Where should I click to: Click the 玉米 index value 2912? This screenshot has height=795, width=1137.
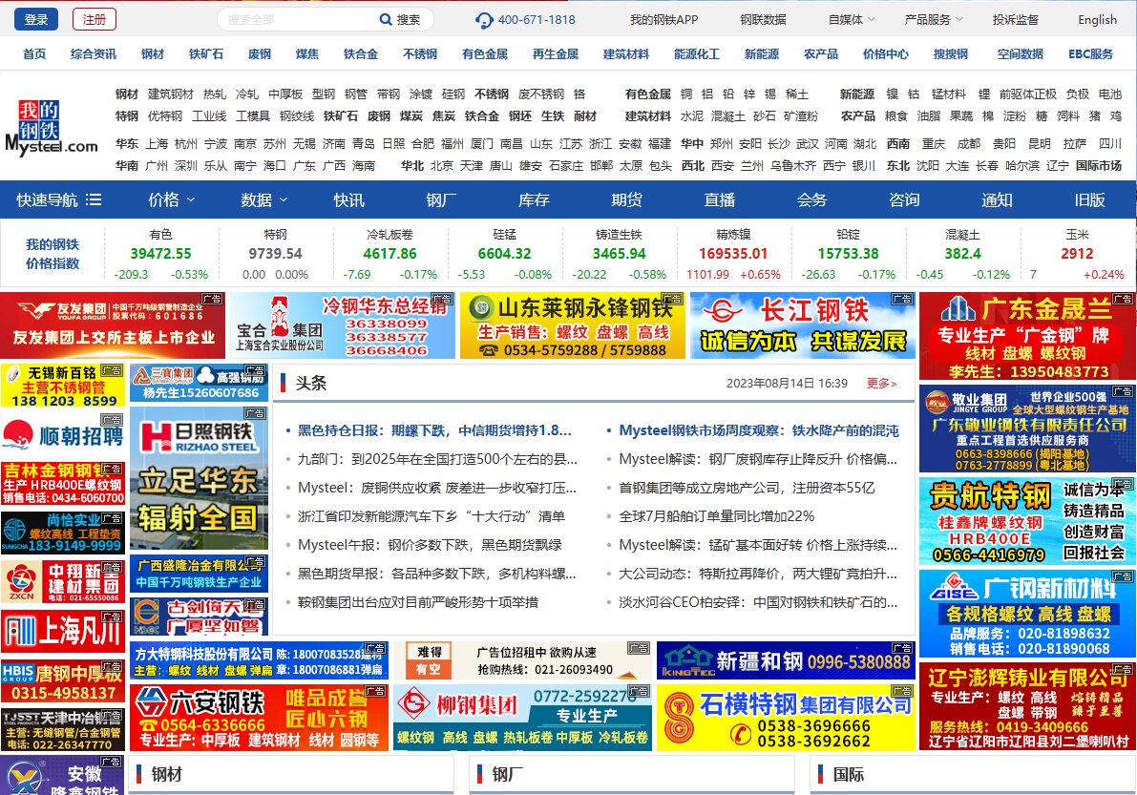1077,254
